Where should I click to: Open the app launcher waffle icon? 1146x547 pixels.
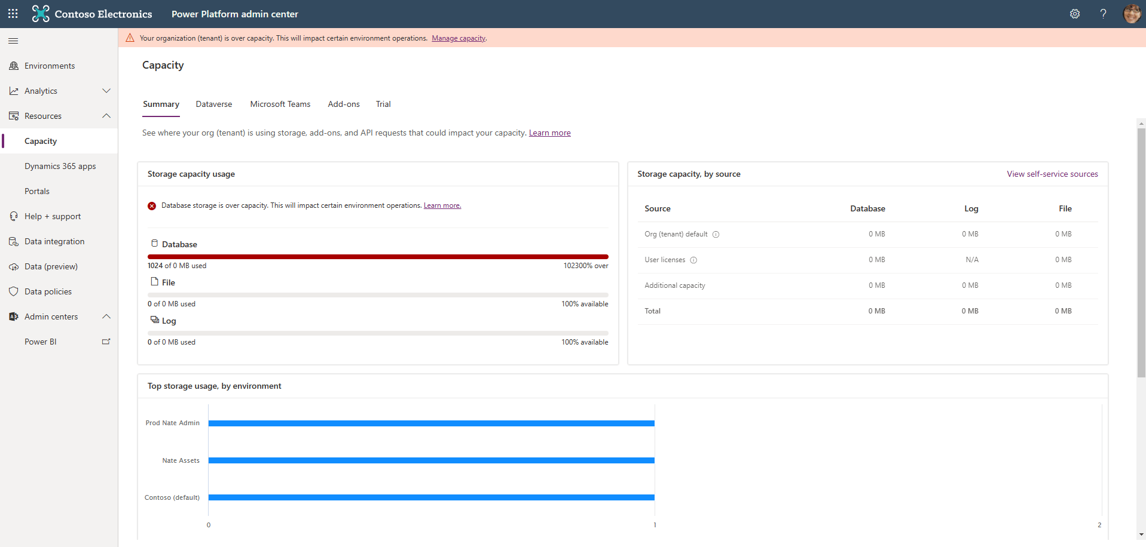click(x=13, y=14)
